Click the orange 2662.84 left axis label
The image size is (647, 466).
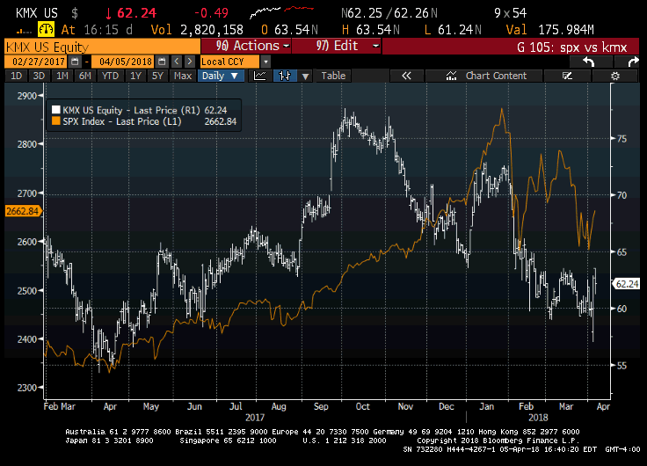tap(23, 211)
